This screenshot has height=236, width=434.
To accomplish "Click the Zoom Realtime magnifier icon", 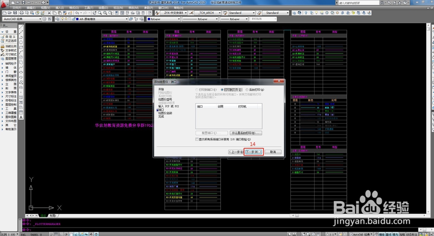I will [x=100, y=13].
